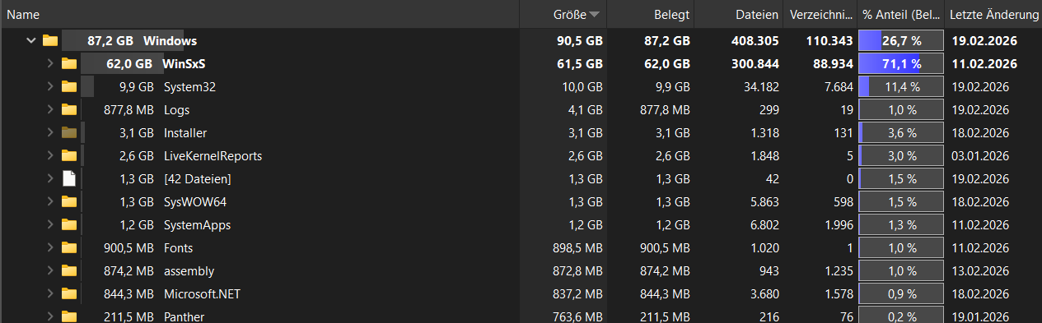
Task: Expand the [42 Dateien] entry
Action: [49, 178]
